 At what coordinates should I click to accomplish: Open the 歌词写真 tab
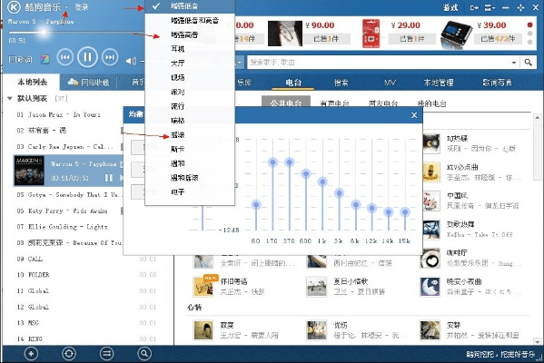point(497,83)
